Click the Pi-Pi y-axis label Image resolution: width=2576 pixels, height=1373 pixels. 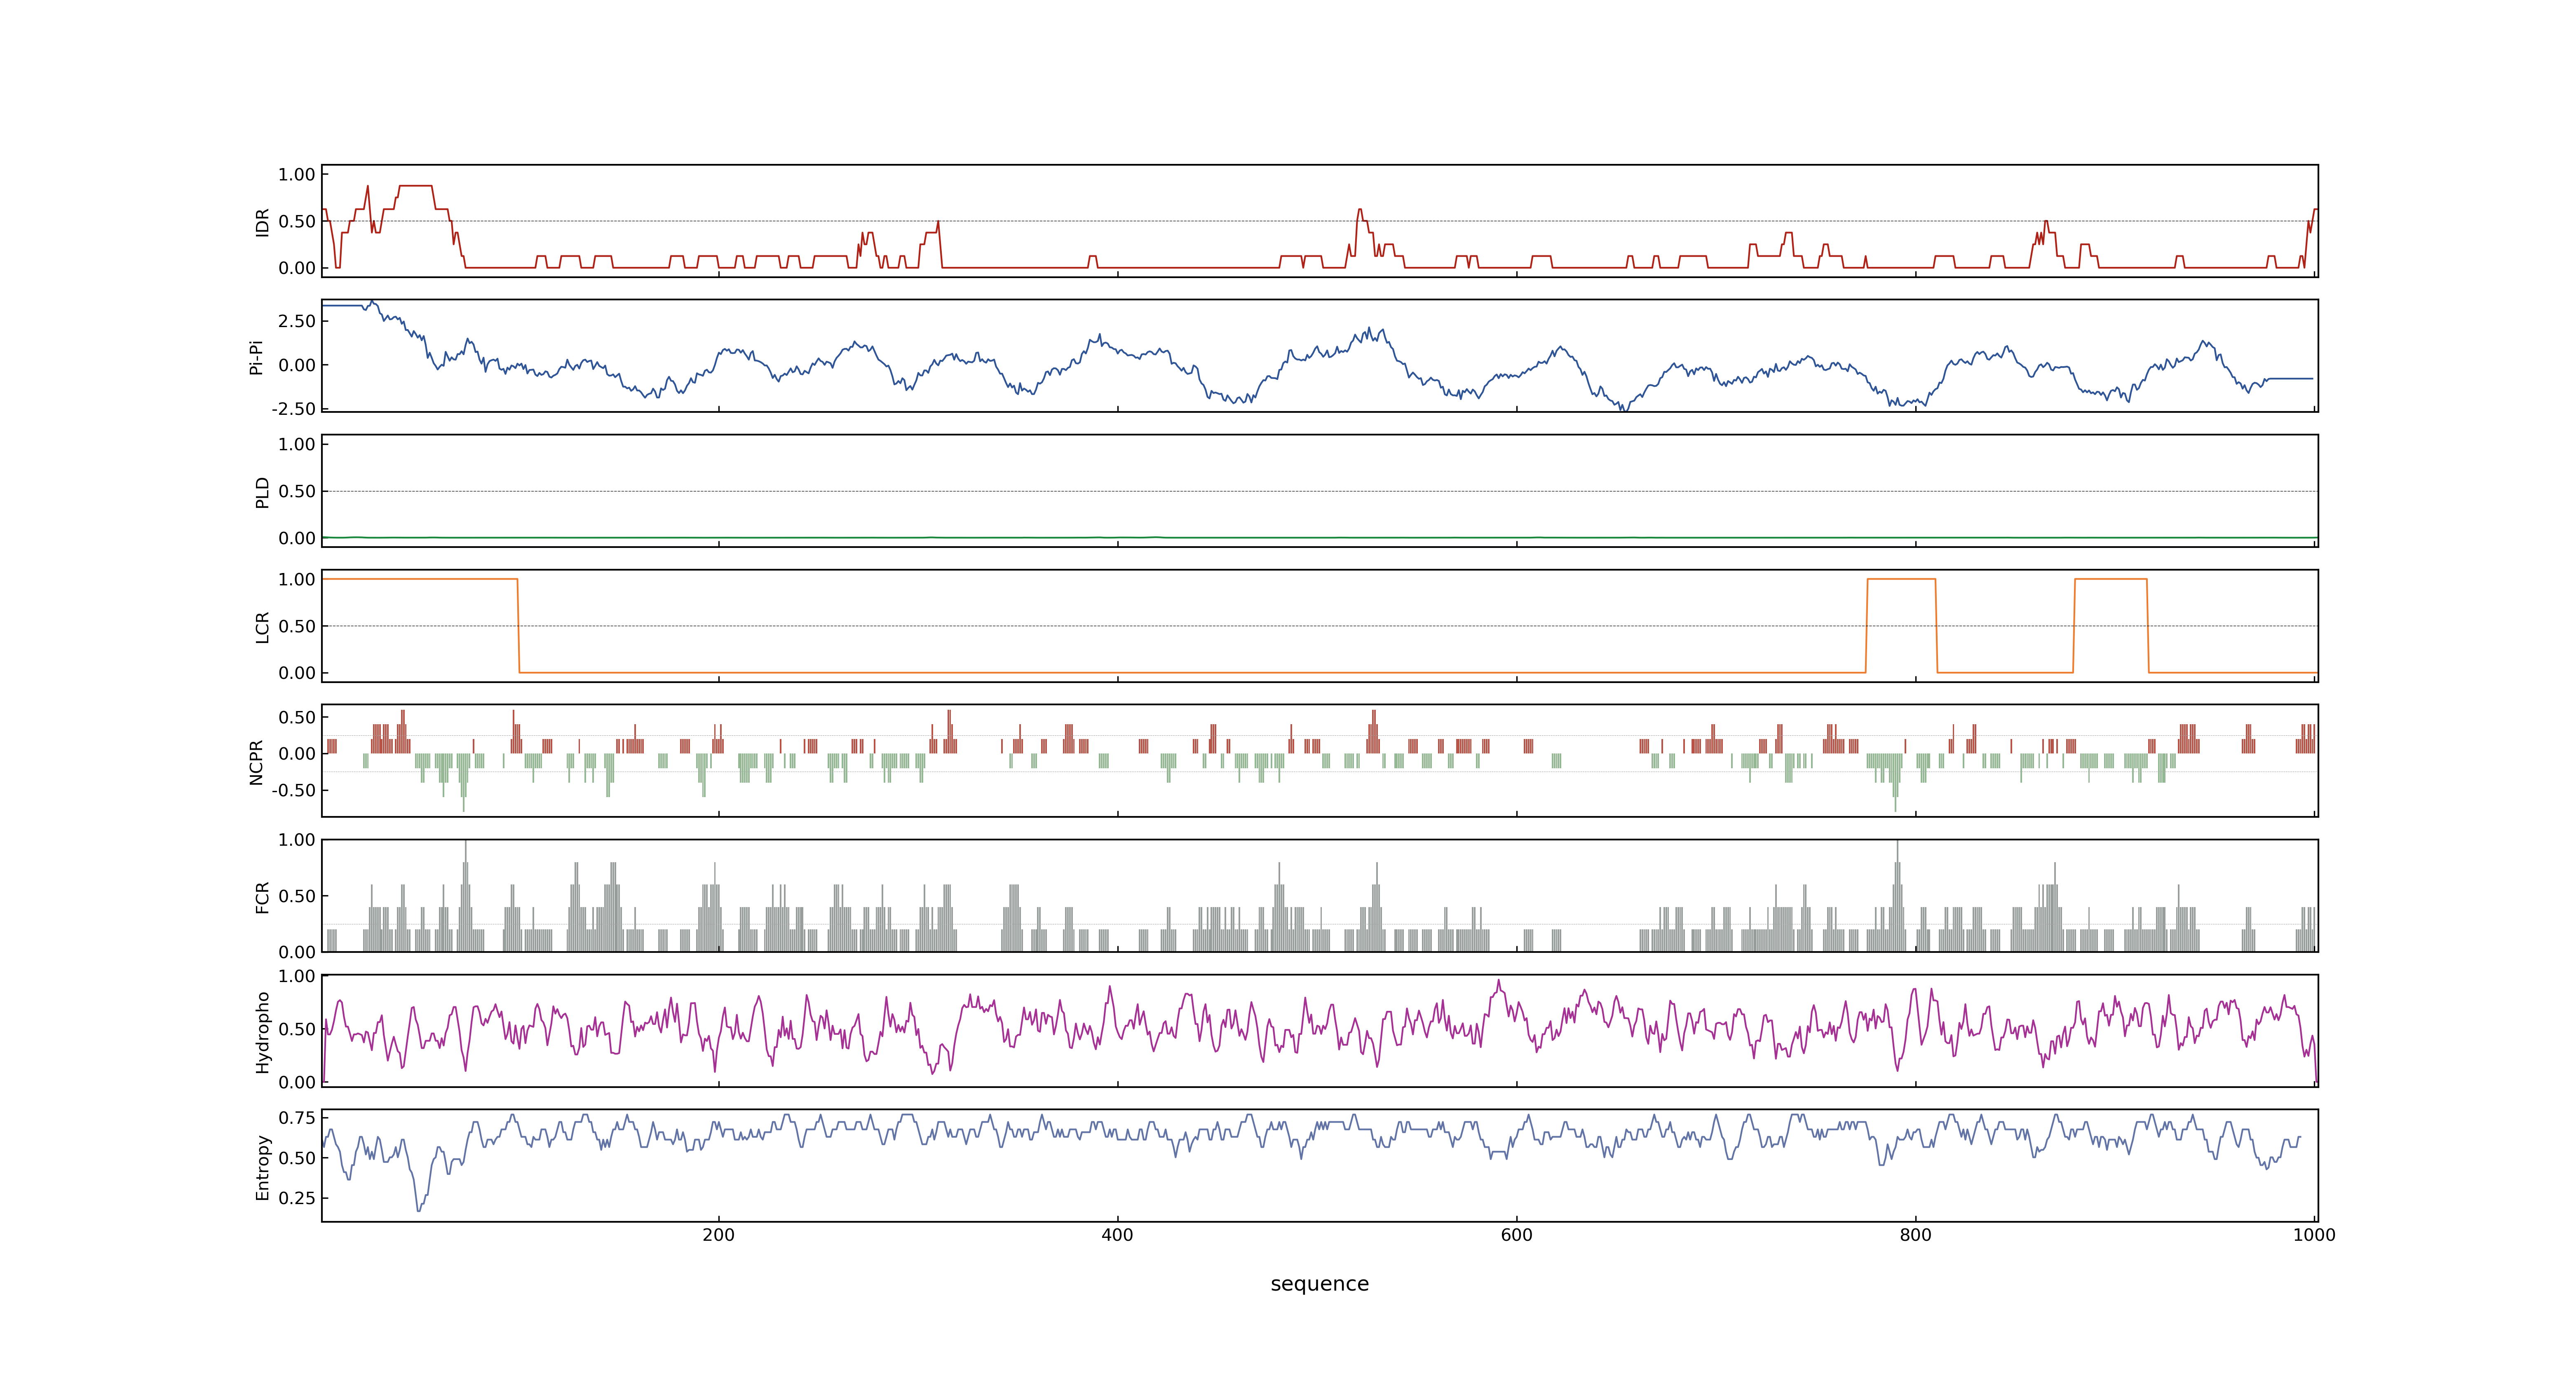pos(256,357)
